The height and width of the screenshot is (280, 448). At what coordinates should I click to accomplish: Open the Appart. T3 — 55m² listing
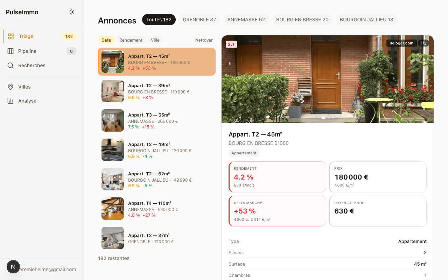[156, 120]
